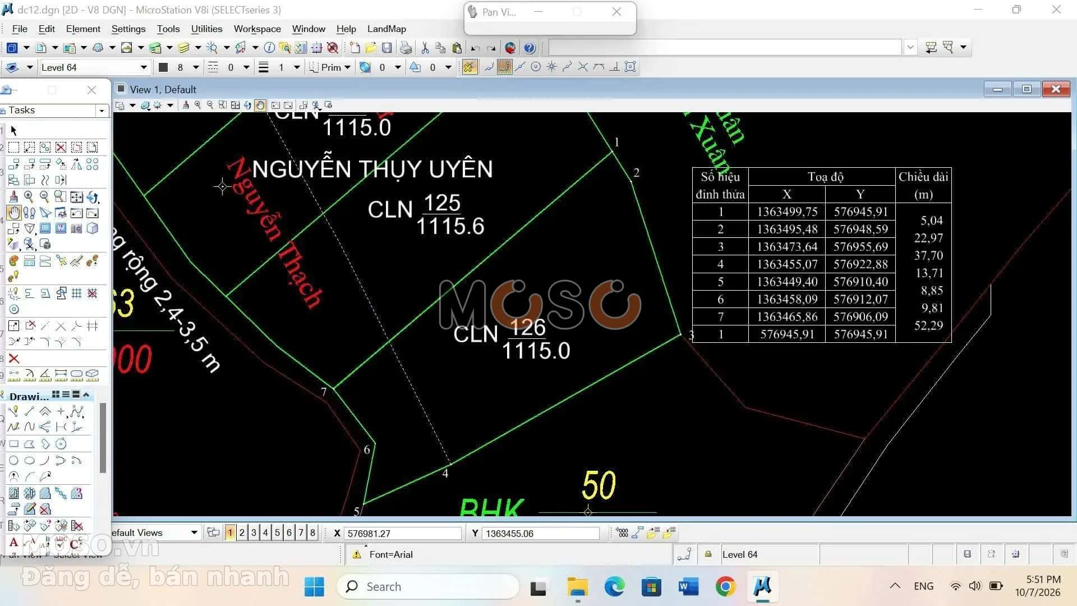Image resolution: width=1077 pixels, height=606 pixels.
Task: Click Zoom Out magnifier in Tasks panel
Action: pos(44,196)
